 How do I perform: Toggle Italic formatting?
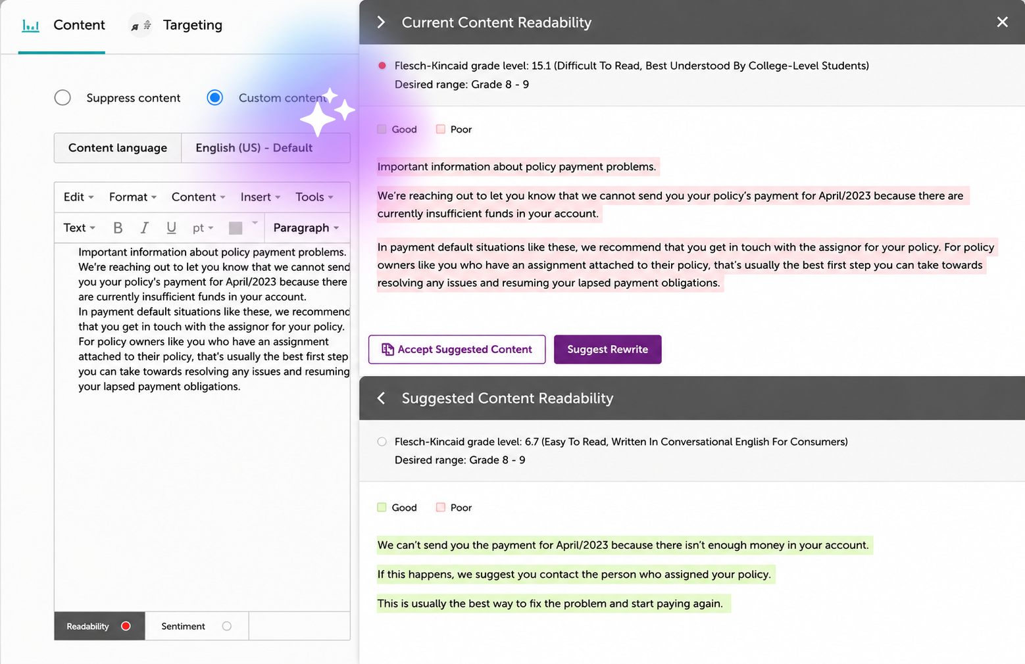144,227
